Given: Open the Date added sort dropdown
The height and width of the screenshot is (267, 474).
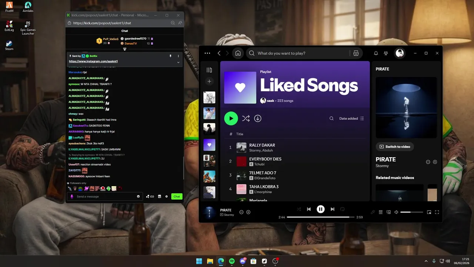Looking at the screenshot, I should point(351,119).
